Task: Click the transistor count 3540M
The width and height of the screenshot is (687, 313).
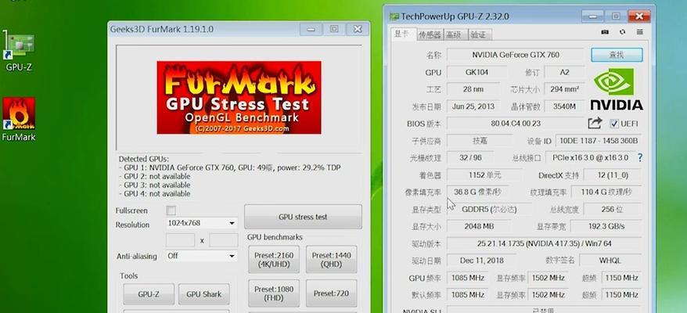Action: pos(564,106)
